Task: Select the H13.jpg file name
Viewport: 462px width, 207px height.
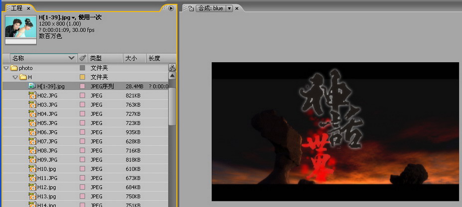Action: point(46,197)
